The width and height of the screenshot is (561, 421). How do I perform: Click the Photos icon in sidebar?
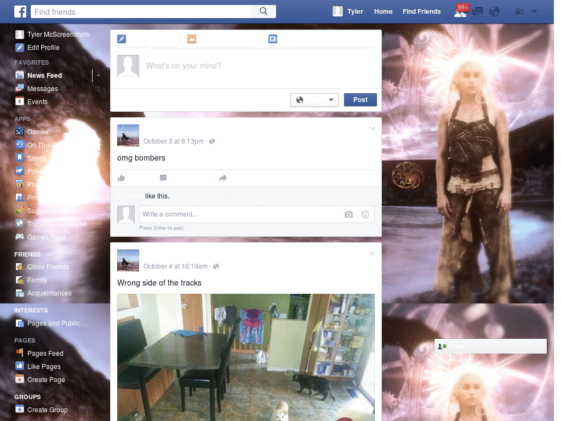point(20,184)
